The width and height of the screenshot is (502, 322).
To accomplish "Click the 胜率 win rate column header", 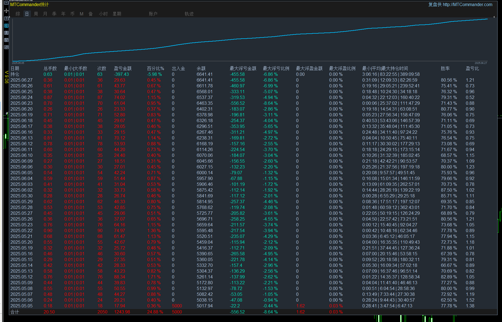I will [x=445, y=68].
